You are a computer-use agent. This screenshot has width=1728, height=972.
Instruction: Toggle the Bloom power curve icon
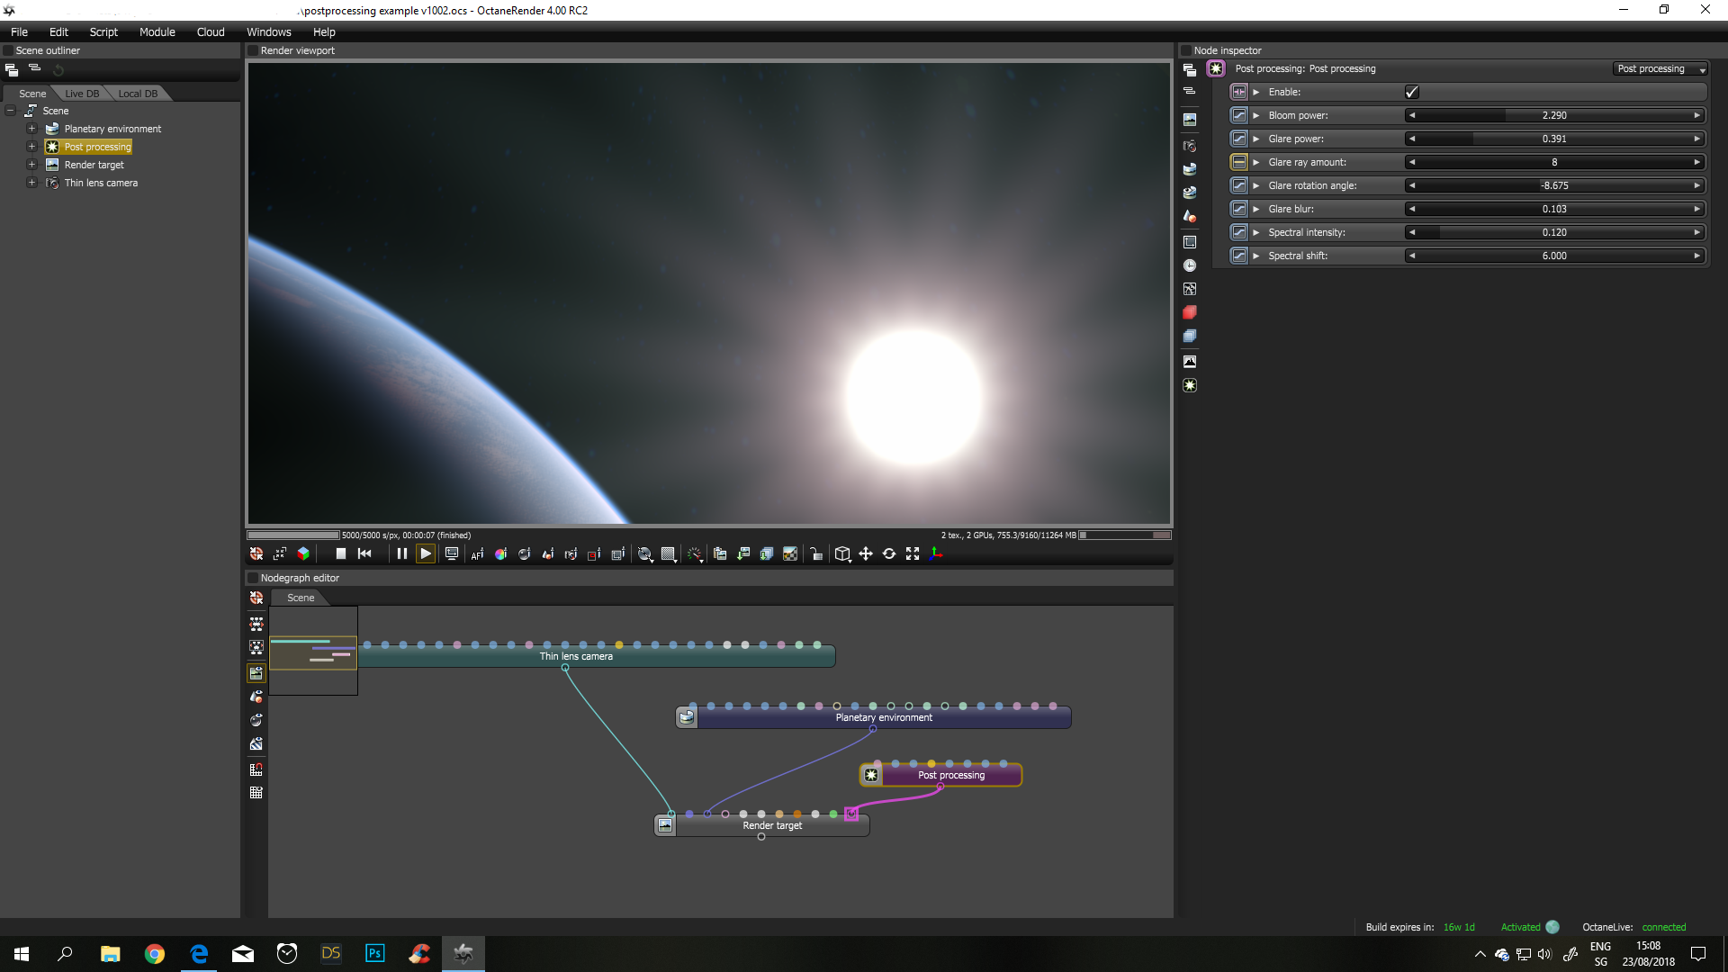(1239, 115)
